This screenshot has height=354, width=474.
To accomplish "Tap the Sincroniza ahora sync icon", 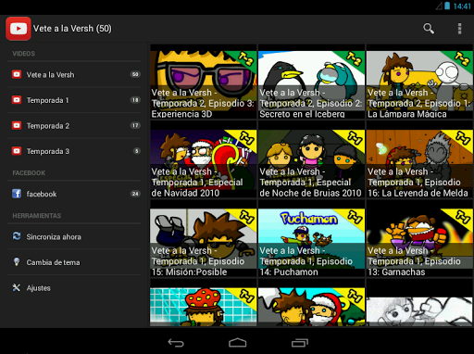I will pyautogui.click(x=17, y=236).
